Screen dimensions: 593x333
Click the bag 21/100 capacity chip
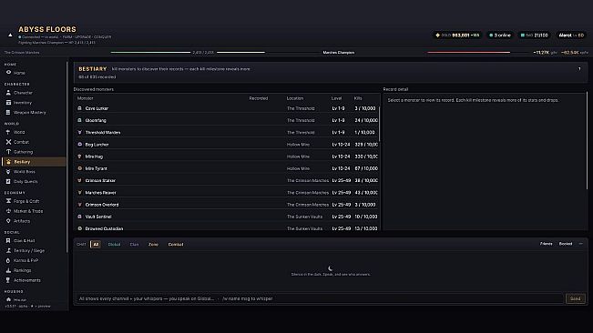tap(535, 35)
